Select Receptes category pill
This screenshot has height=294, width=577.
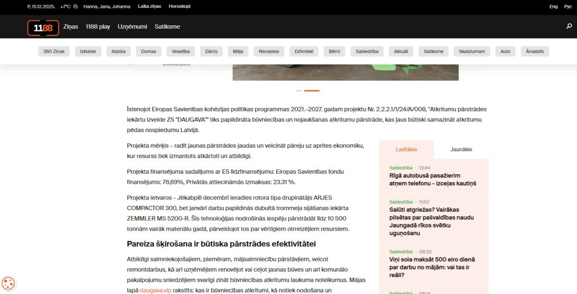(x=269, y=51)
